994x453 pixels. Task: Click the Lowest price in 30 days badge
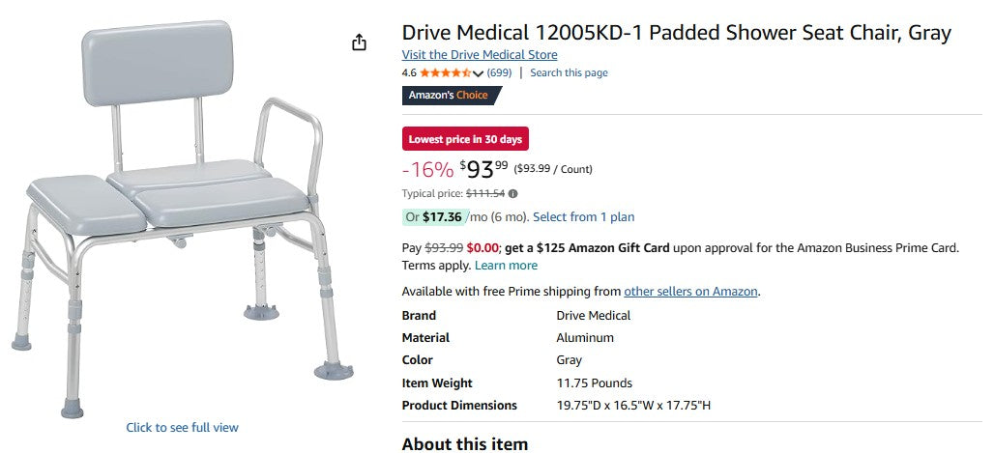click(465, 139)
